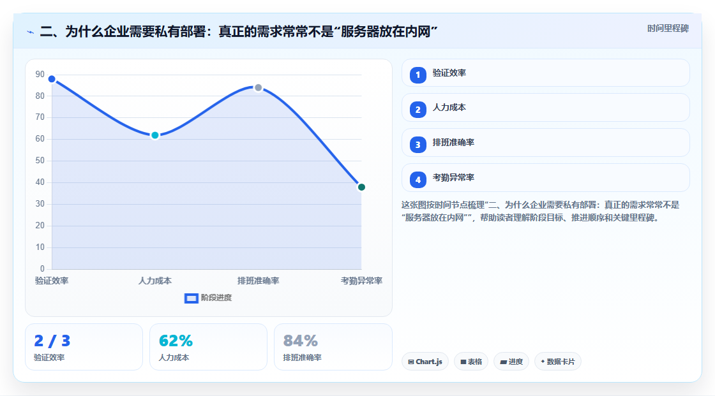Select the 排班准确率 milestone row

(545, 143)
